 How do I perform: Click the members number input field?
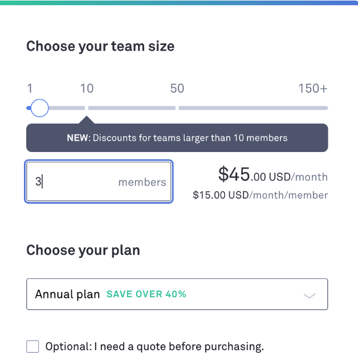pos(99,182)
